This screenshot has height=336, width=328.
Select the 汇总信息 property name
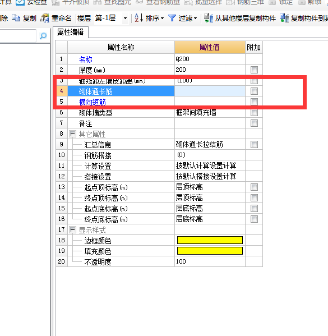click(98, 145)
